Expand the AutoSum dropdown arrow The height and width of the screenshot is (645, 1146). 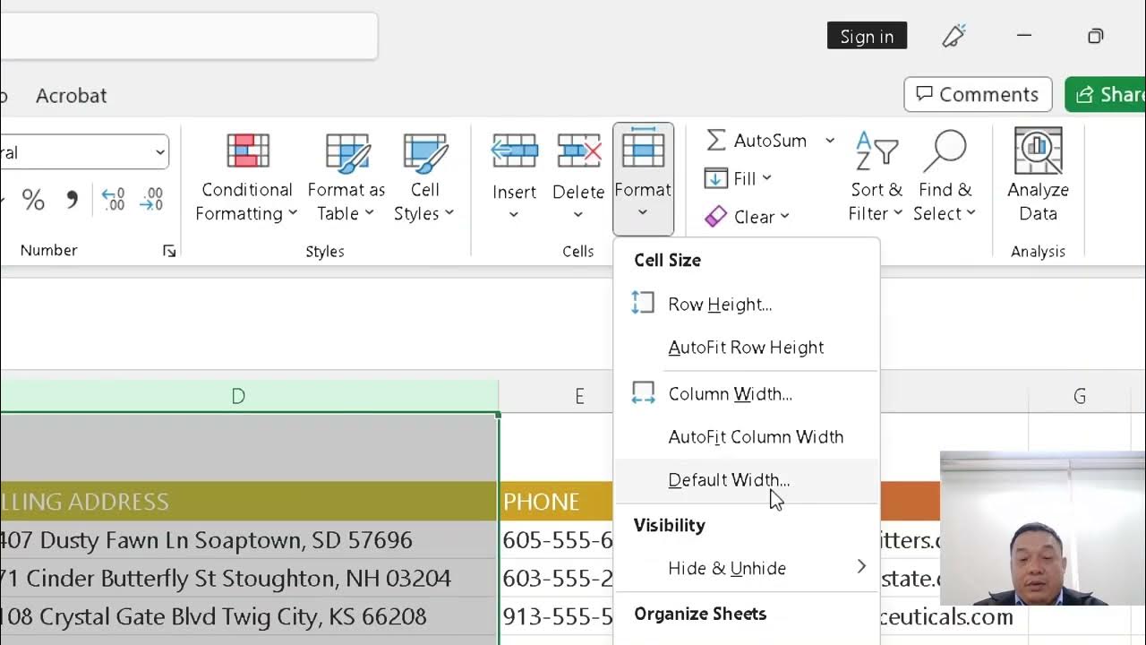(x=830, y=141)
